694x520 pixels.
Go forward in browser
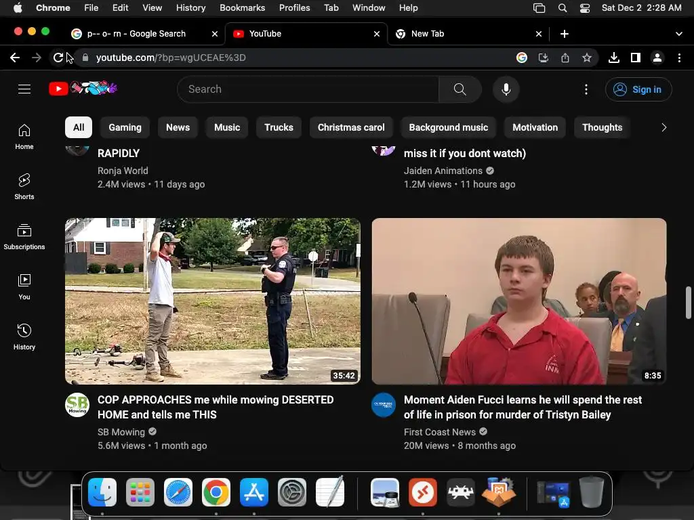(37, 58)
